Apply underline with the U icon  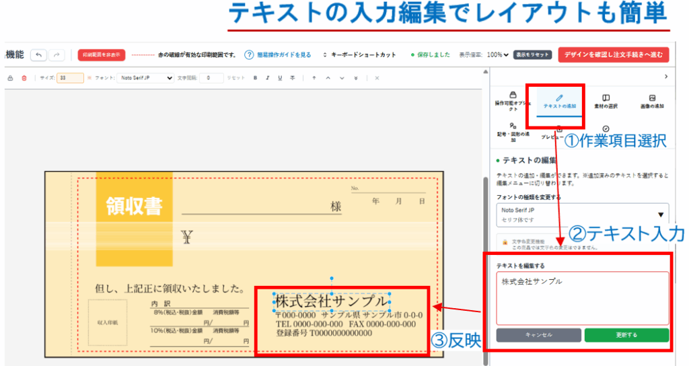[280, 78]
